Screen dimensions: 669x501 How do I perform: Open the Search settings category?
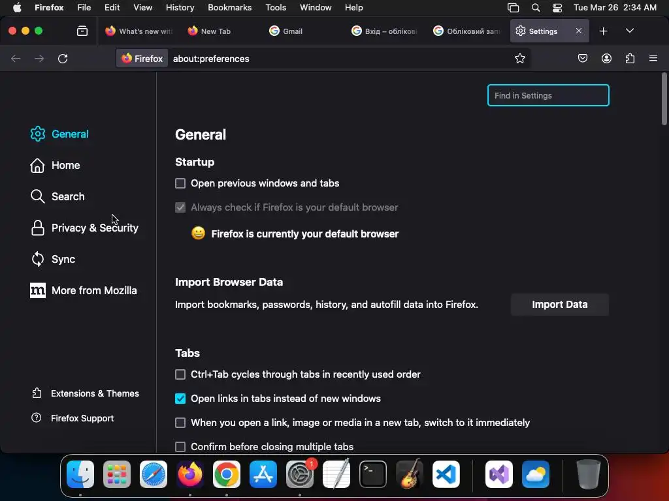point(57,196)
